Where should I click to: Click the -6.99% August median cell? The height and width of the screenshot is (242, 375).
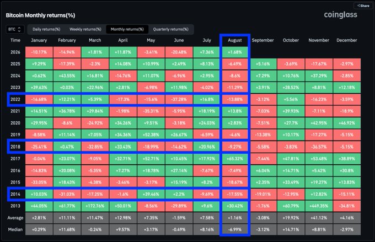tap(235, 229)
